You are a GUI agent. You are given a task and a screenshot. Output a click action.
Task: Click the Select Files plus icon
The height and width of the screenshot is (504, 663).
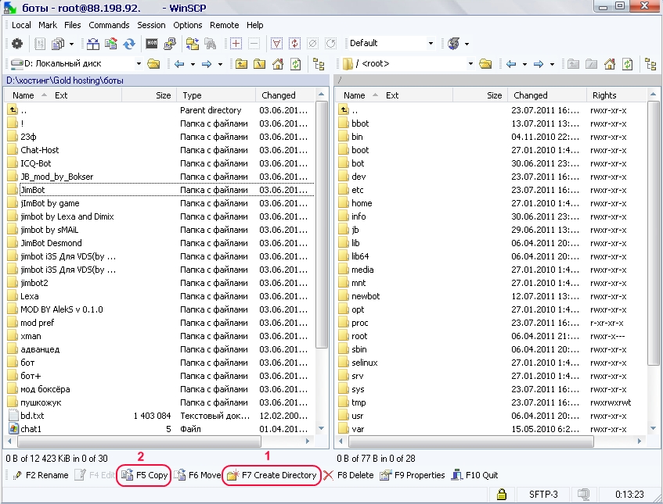point(236,43)
